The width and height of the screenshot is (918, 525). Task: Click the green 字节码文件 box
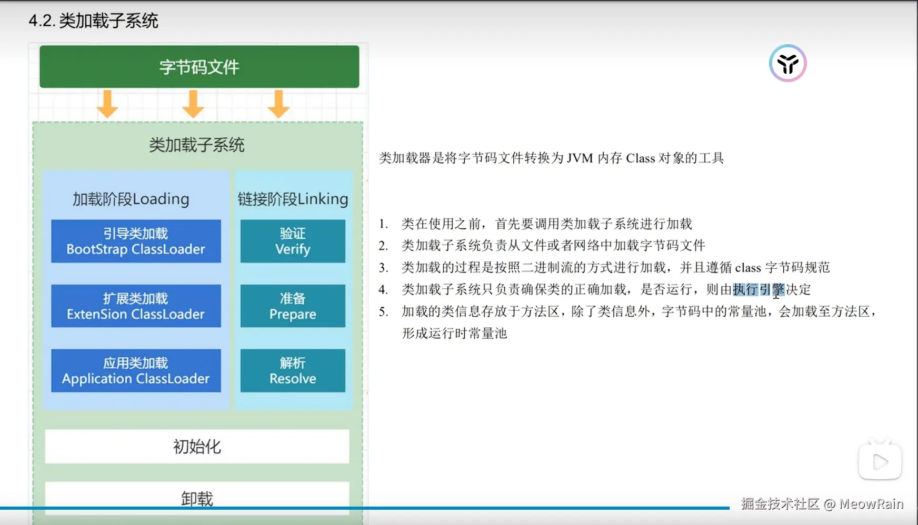point(199,67)
